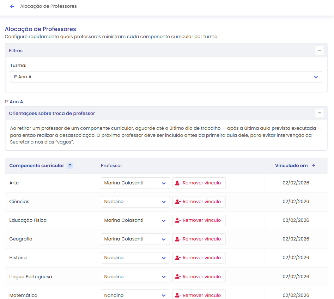
Task: Click the 02/02/2026 date in Língua Portuguesa row
Action: [296, 277]
